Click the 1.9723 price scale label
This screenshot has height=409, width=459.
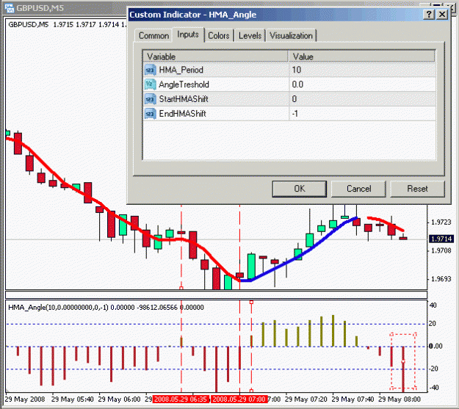pos(441,222)
